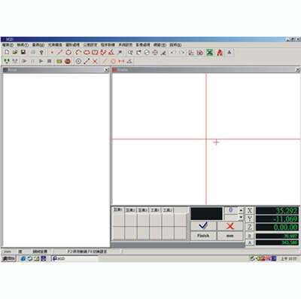Viewport: 301px width, 299px height.
Task: Click the mm unit button
Action: point(230,236)
